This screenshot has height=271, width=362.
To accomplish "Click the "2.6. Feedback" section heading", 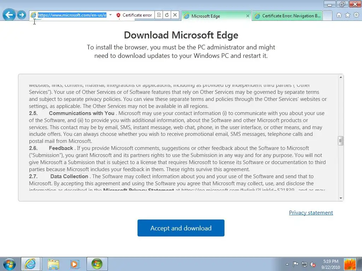I will tap(51, 148).
